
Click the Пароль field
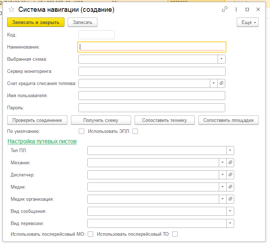coord(152,107)
